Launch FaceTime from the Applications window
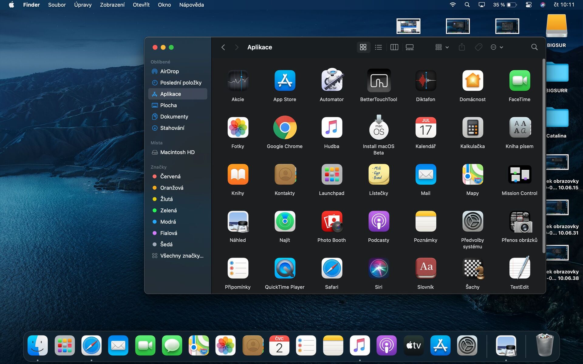583x364 pixels. click(x=519, y=81)
